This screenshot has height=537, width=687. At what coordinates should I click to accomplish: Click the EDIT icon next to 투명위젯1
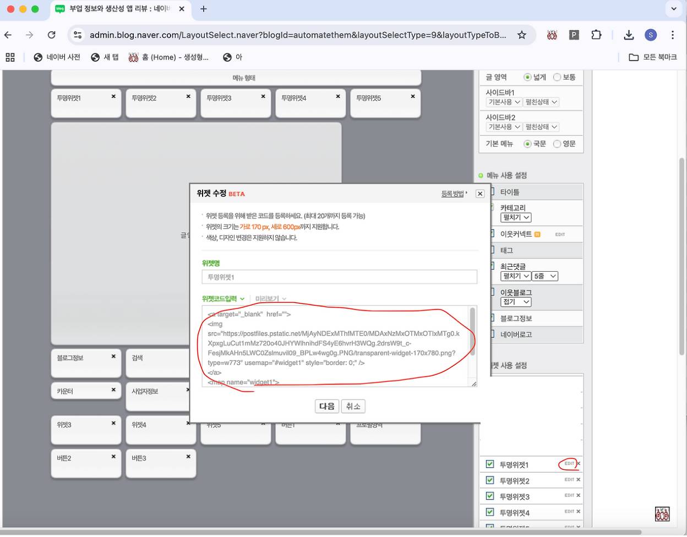click(569, 464)
